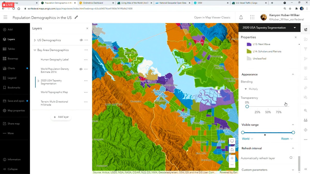Open options for Terrain Multi-Directional Hillshade layer
The height and width of the screenshot is (174, 310).
coord(86,102)
